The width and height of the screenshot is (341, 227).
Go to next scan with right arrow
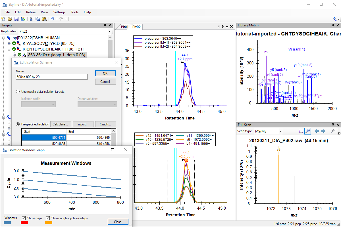(x=323, y=131)
